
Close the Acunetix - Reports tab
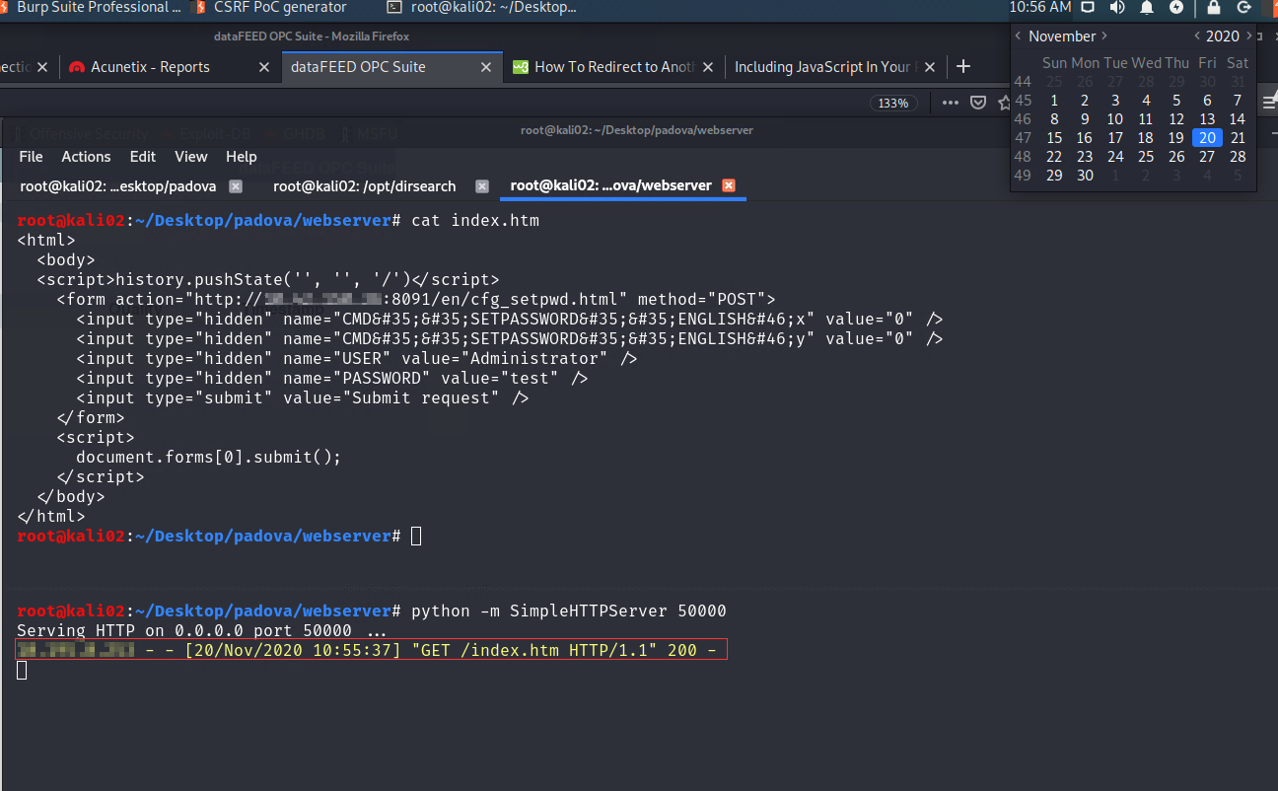click(263, 67)
